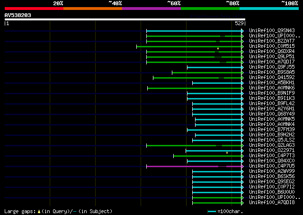Select the UniRef100_O22971 label
This screenshot has height=215, width=303.
pyautogui.click(x=272, y=151)
